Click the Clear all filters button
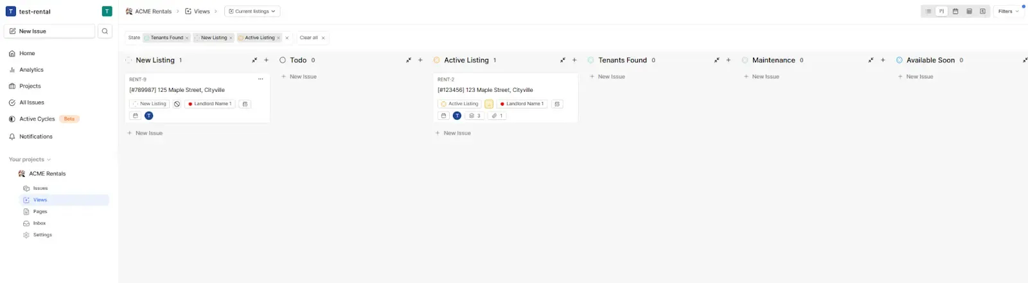This screenshot has height=283, width=1028. pyautogui.click(x=312, y=38)
